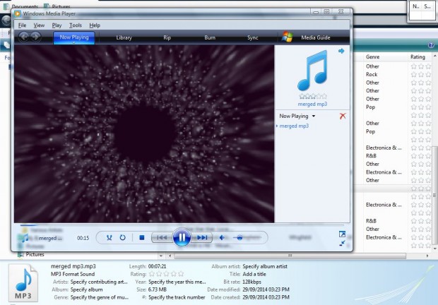Click the seek bar above playback controls
This screenshot has height=305, width=438.
182,225
